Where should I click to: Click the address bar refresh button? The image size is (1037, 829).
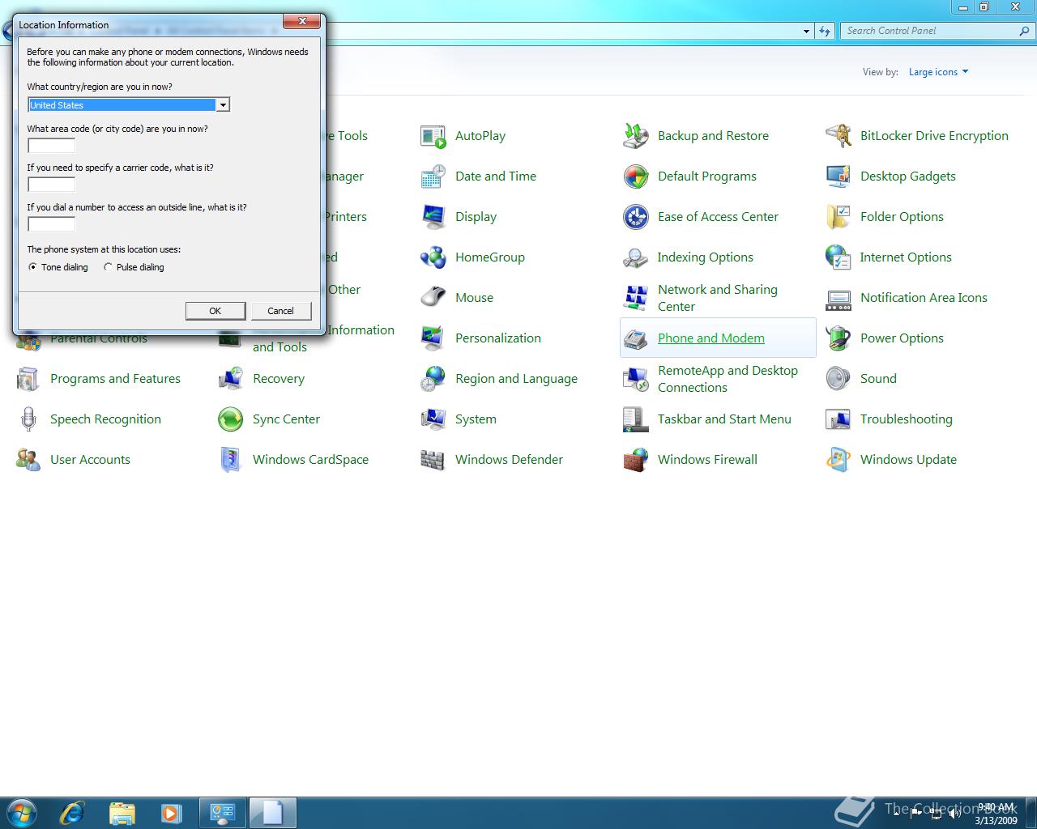(x=824, y=31)
